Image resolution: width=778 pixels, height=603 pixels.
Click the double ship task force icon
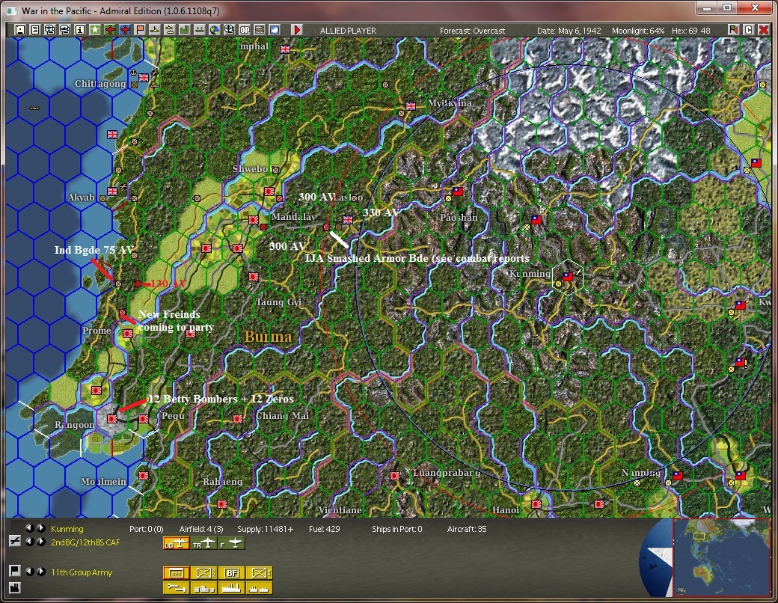coord(170,30)
